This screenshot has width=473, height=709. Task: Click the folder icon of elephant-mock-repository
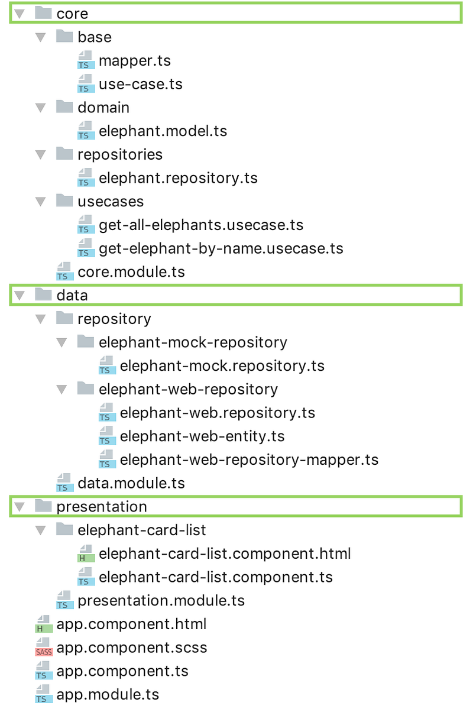(86, 341)
